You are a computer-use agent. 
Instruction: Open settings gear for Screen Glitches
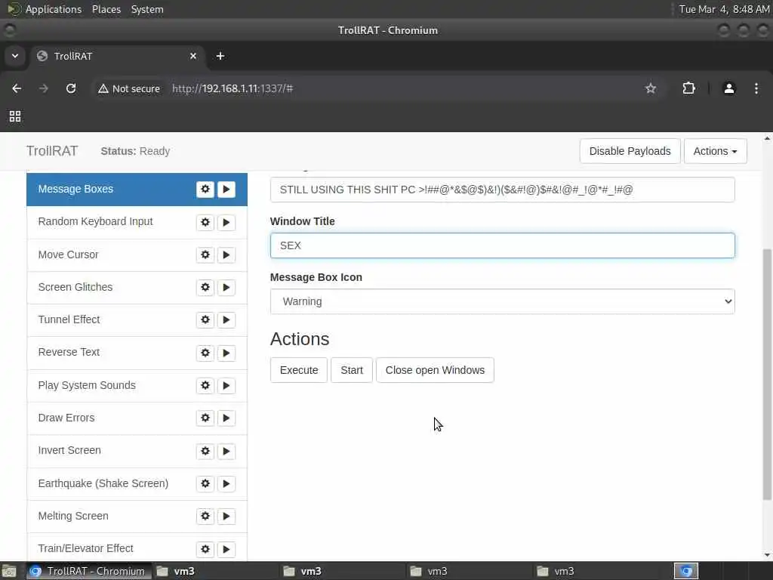pyautogui.click(x=205, y=288)
